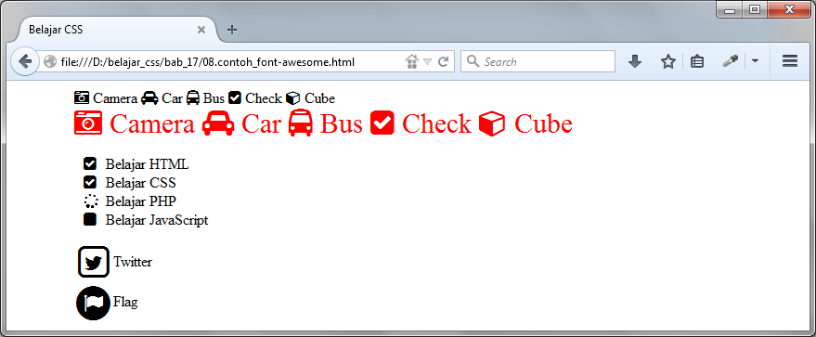
Task: Click the small black car icon
Action: (x=149, y=97)
